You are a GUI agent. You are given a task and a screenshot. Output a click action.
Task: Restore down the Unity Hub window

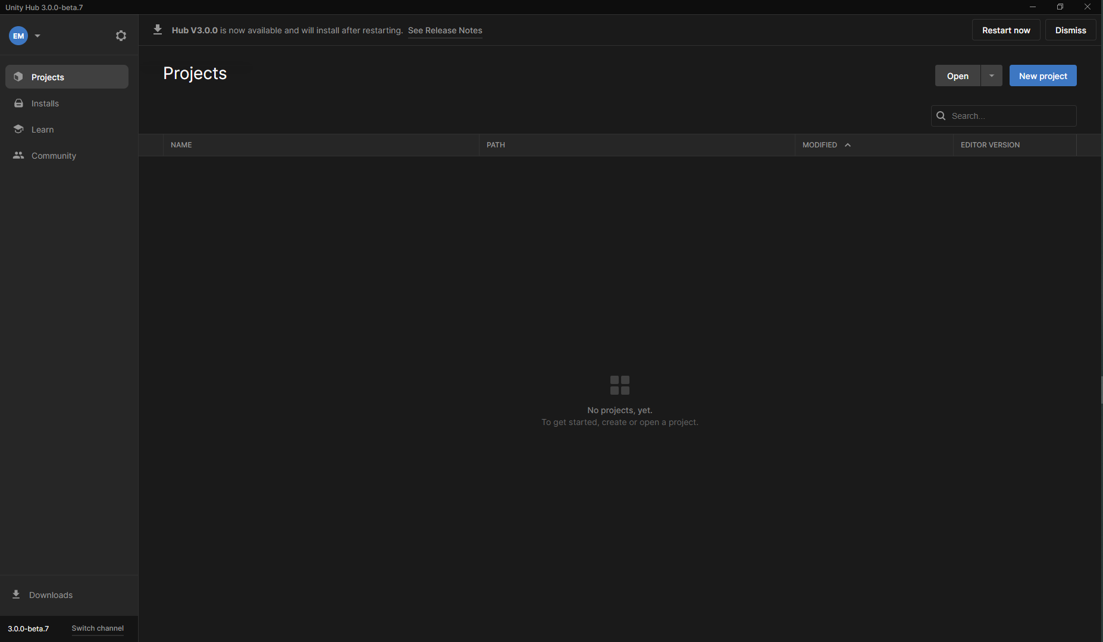1060,7
